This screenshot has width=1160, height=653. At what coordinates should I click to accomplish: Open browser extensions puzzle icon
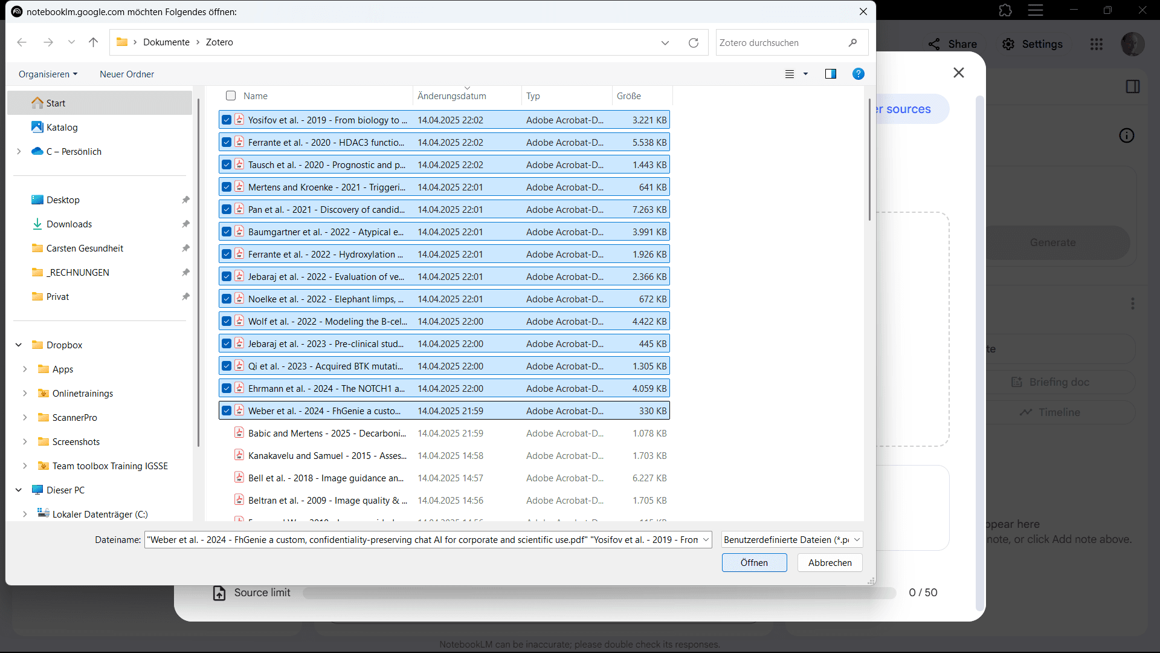[x=1005, y=10]
